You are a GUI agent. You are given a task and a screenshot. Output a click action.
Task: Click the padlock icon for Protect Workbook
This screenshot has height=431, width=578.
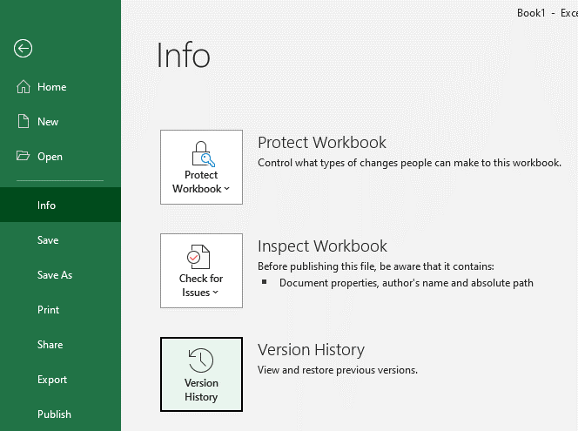tap(201, 153)
